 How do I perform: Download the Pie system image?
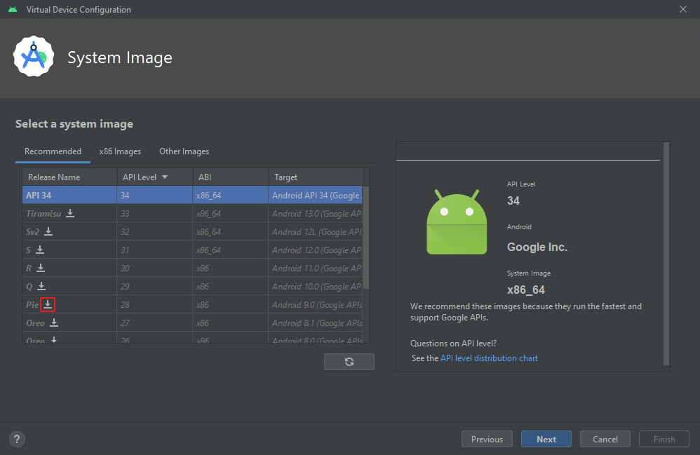click(48, 304)
